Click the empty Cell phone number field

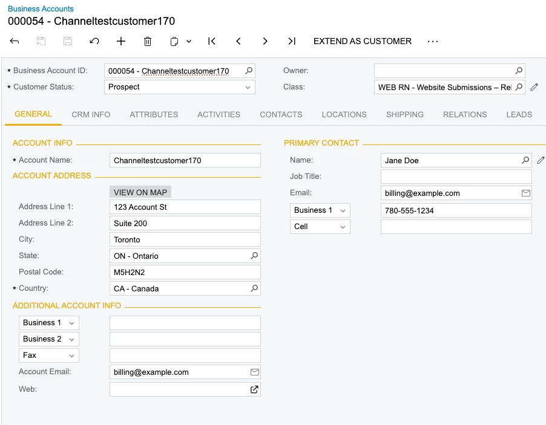[x=456, y=227]
